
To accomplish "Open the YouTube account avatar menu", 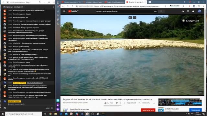I will tap(200, 11).
